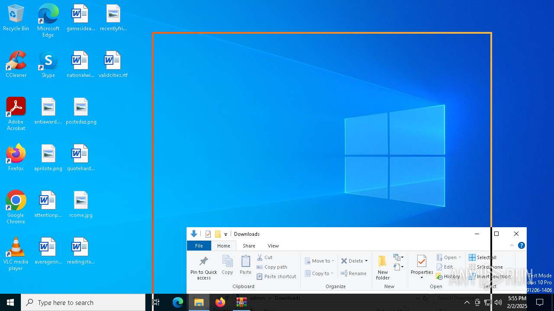Image resolution: width=554 pixels, height=311 pixels.
Task: Select CCleaner desktop shortcut
Action: [x=16, y=64]
